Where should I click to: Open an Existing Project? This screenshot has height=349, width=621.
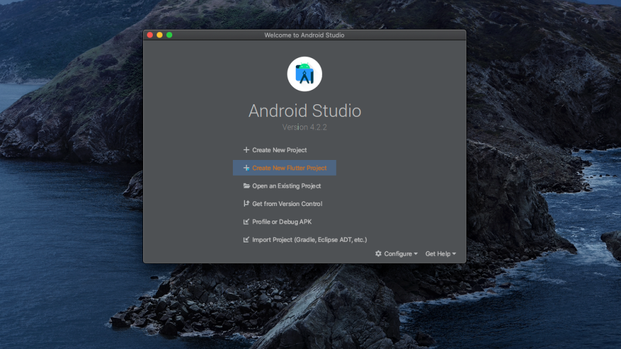coord(282,186)
